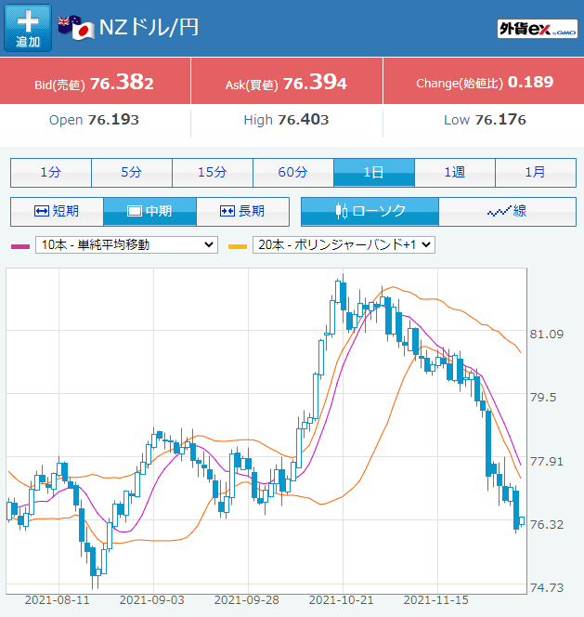
Task: Choose the 1週 weekly timeframe tab
Action: point(455,172)
